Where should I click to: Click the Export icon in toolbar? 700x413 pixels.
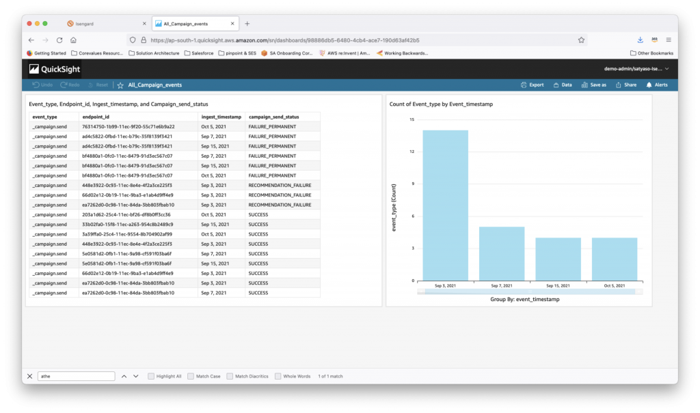(x=524, y=85)
